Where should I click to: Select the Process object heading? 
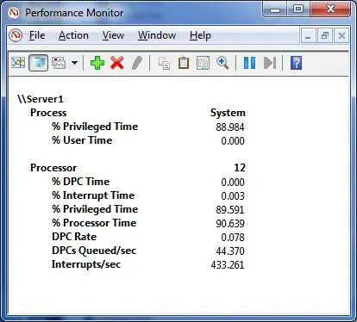coord(48,113)
